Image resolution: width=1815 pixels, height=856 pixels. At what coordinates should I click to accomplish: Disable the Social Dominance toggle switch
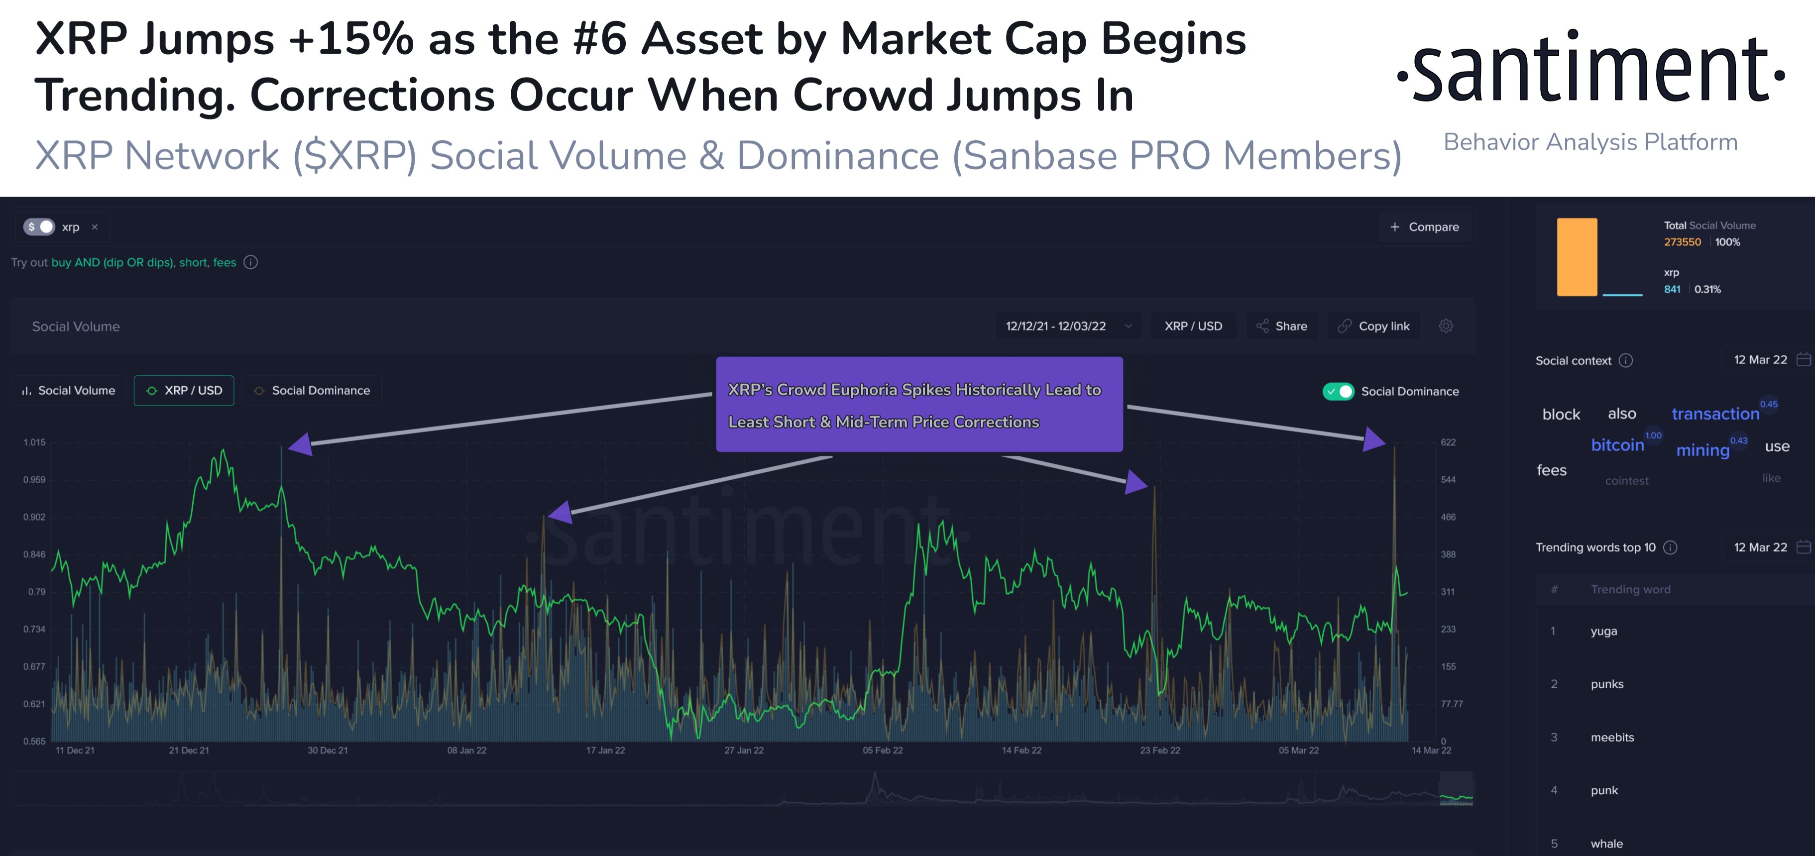click(1337, 392)
